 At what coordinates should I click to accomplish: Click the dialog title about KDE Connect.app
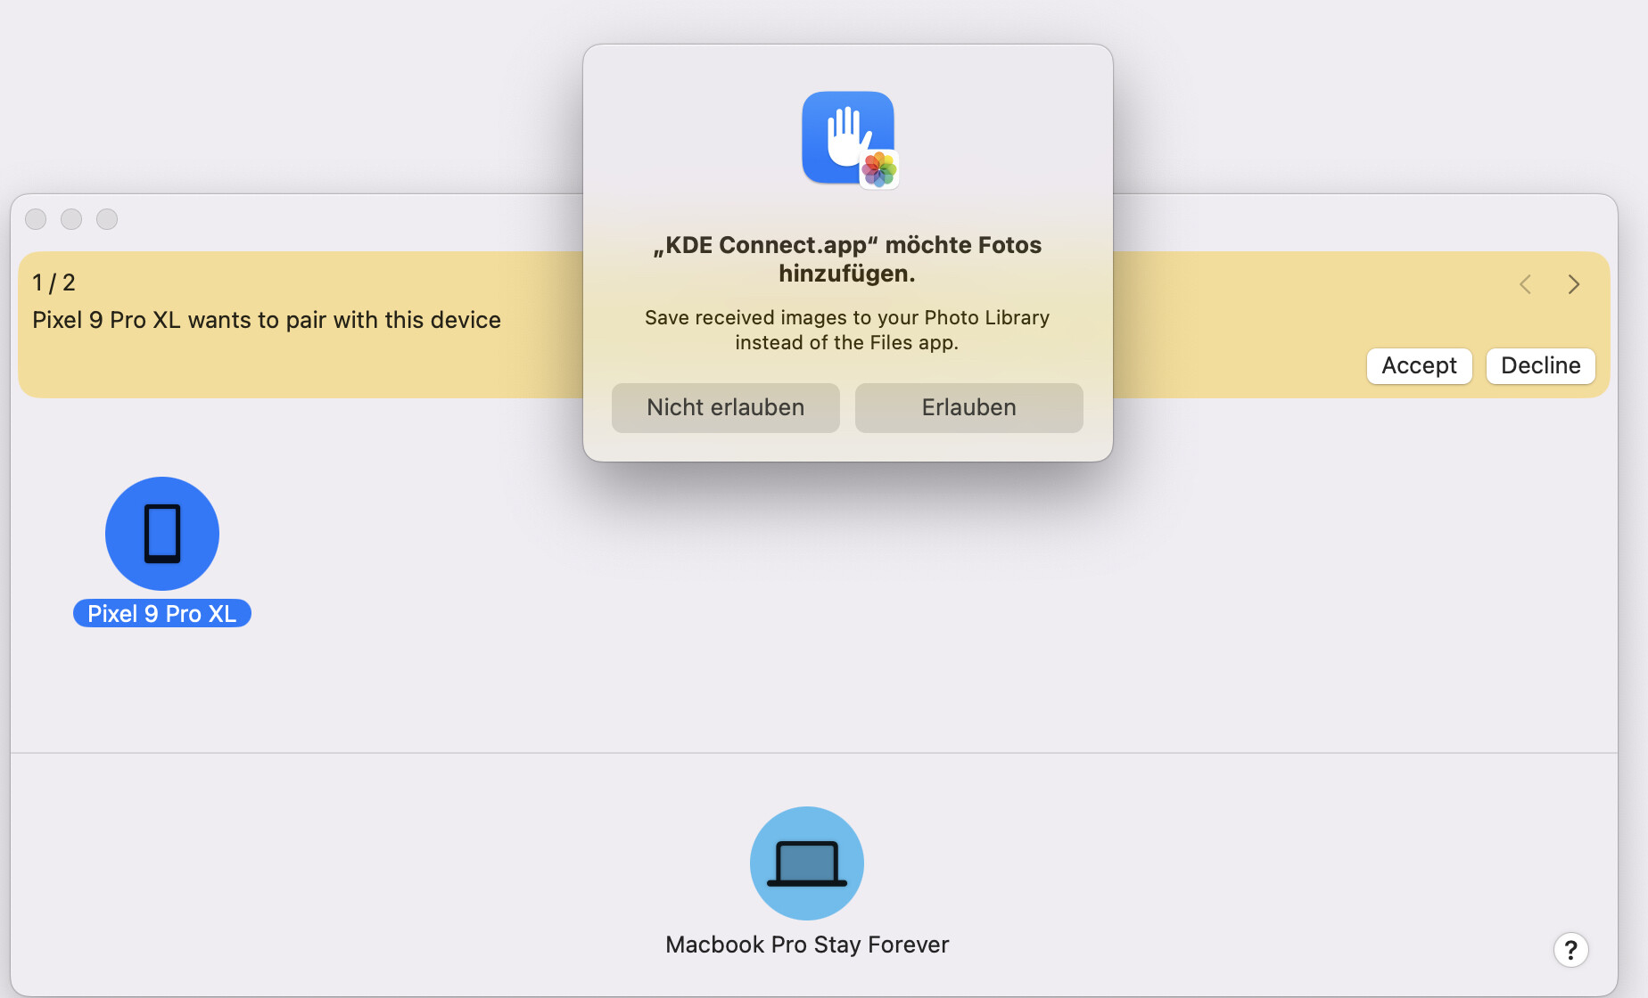(x=847, y=258)
